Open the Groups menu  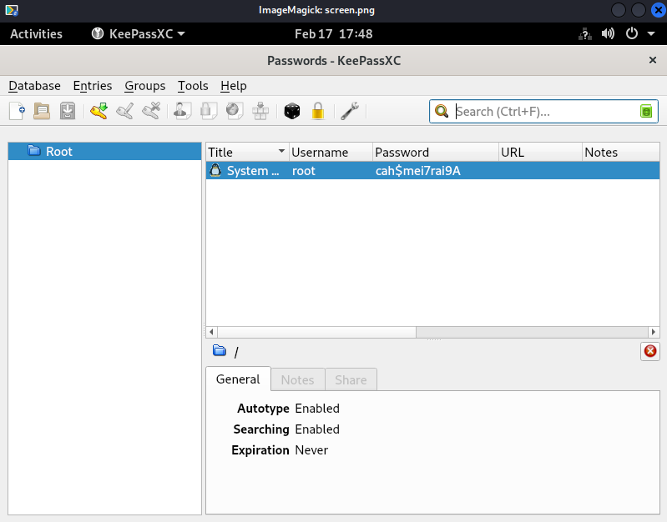tap(144, 86)
